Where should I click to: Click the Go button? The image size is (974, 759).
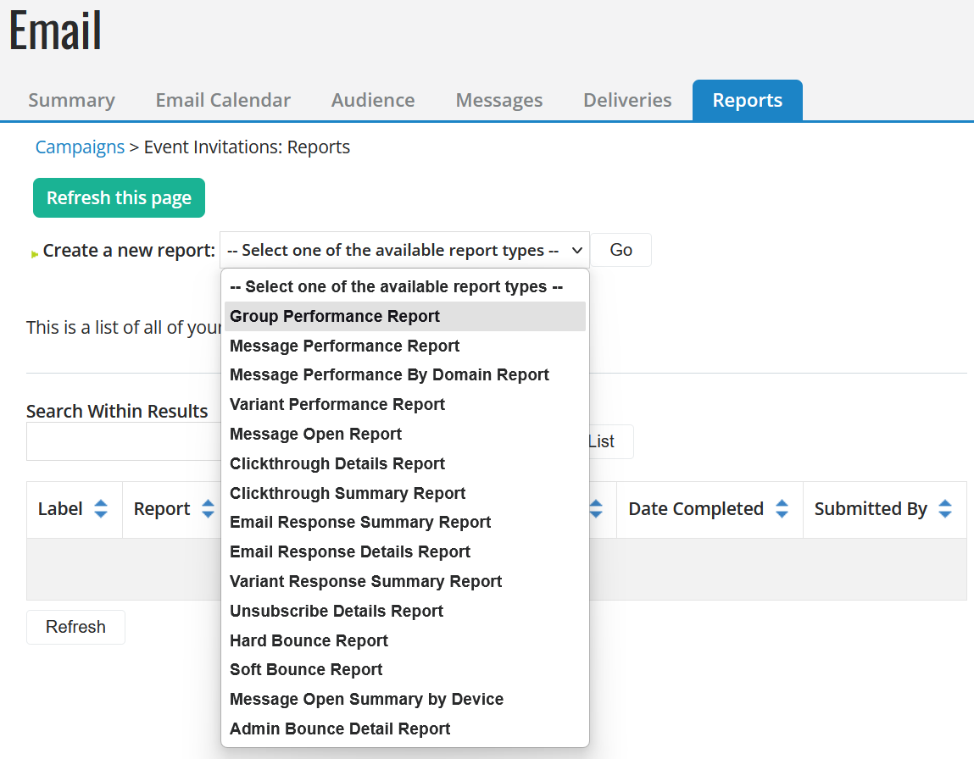[621, 250]
